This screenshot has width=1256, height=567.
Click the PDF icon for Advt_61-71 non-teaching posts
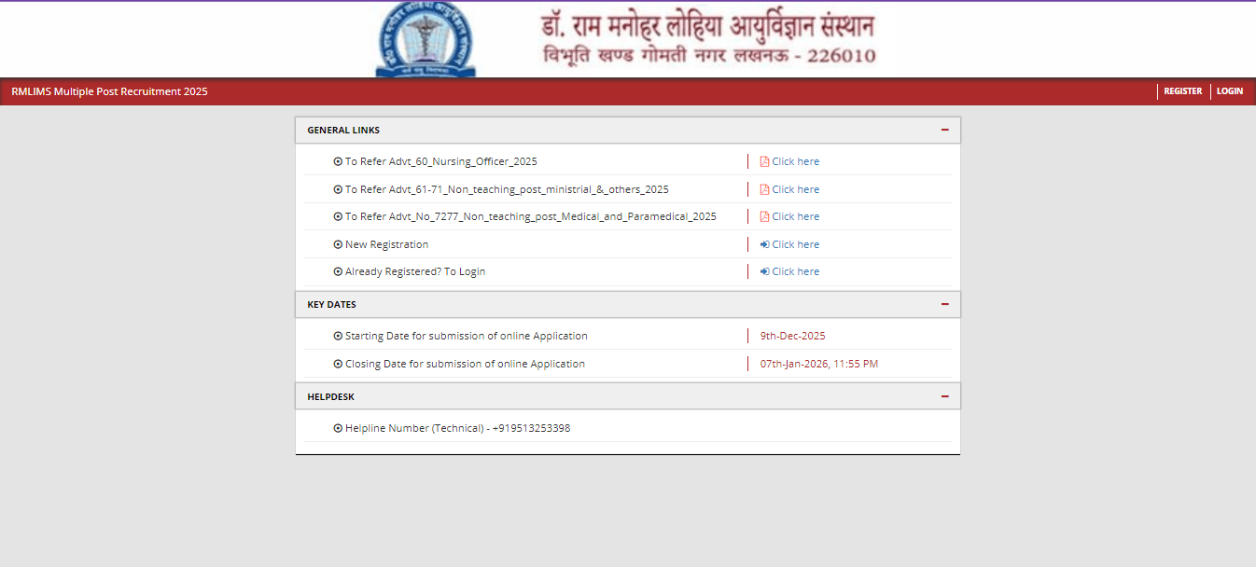pyautogui.click(x=765, y=188)
